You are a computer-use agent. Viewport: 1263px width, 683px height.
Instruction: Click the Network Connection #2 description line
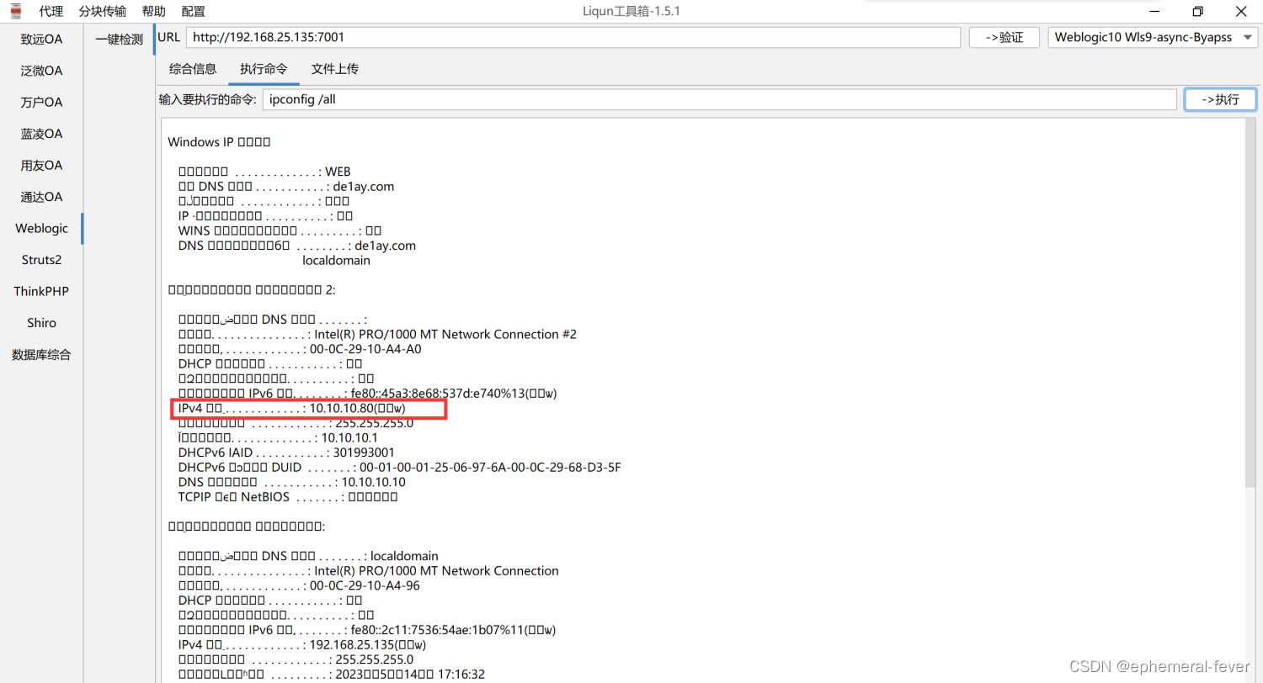377,334
